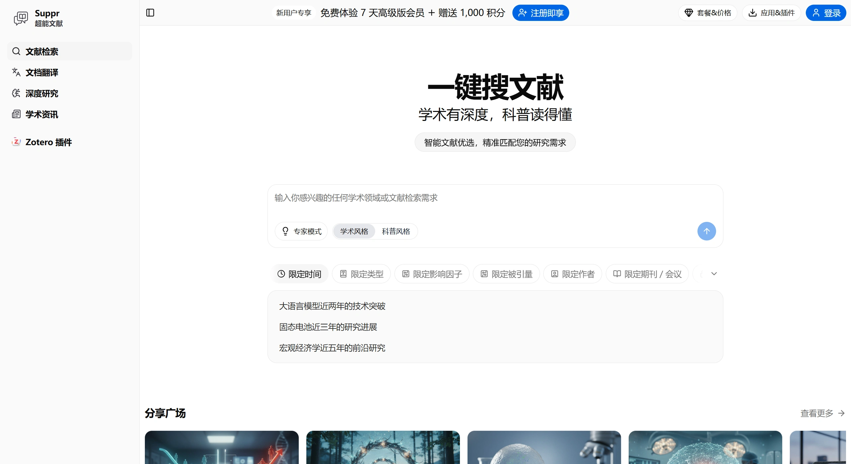The image size is (851, 464).
Task: Click the 分享广场 heading
Action: pos(165,413)
